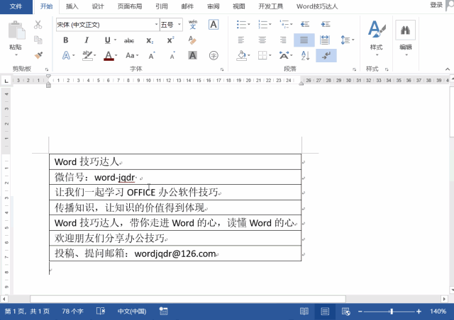Apply Text Effects outlined A
The width and height of the screenshot is (454, 320).
point(66,55)
